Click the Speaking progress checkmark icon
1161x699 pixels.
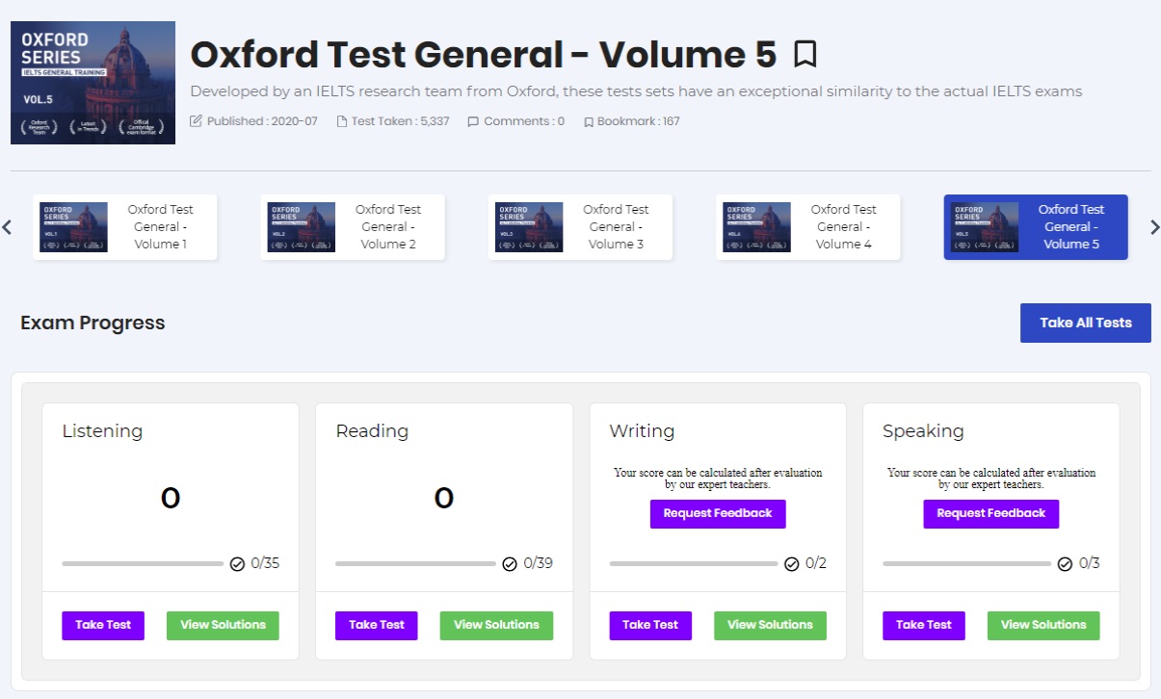click(x=1066, y=564)
